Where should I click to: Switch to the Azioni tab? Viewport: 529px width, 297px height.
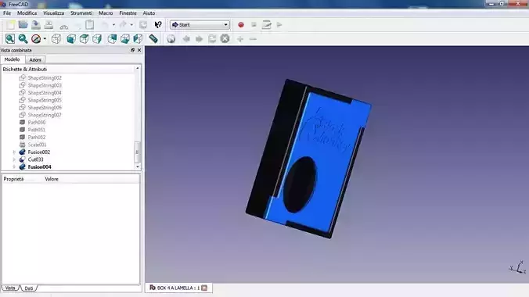35,59
